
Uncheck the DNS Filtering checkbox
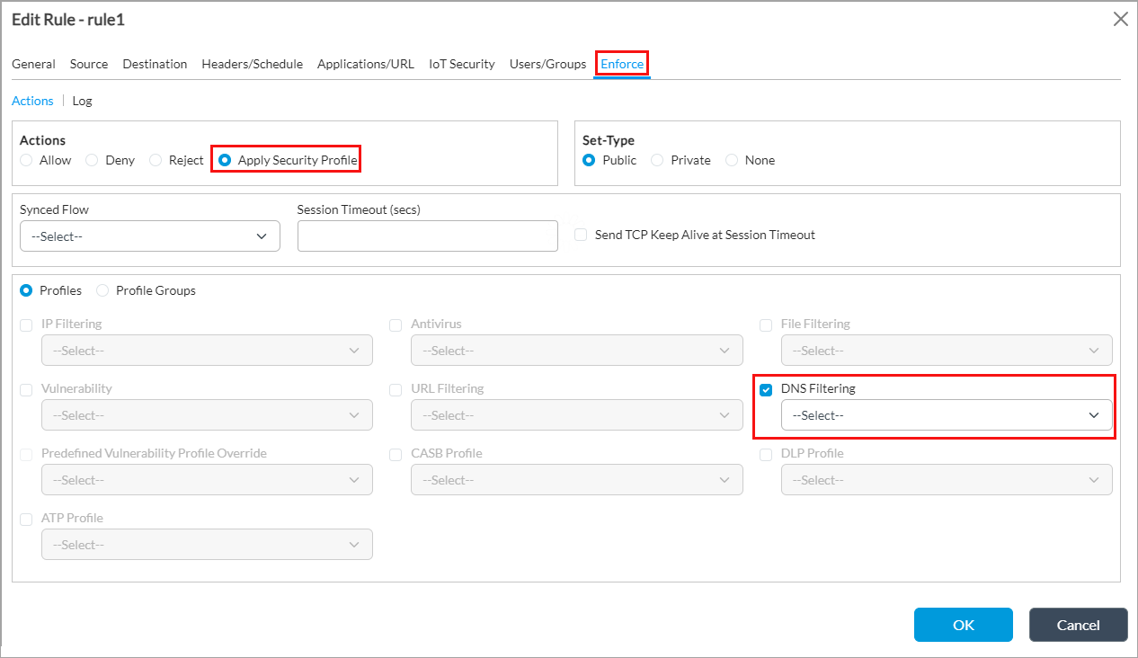[x=766, y=389]
